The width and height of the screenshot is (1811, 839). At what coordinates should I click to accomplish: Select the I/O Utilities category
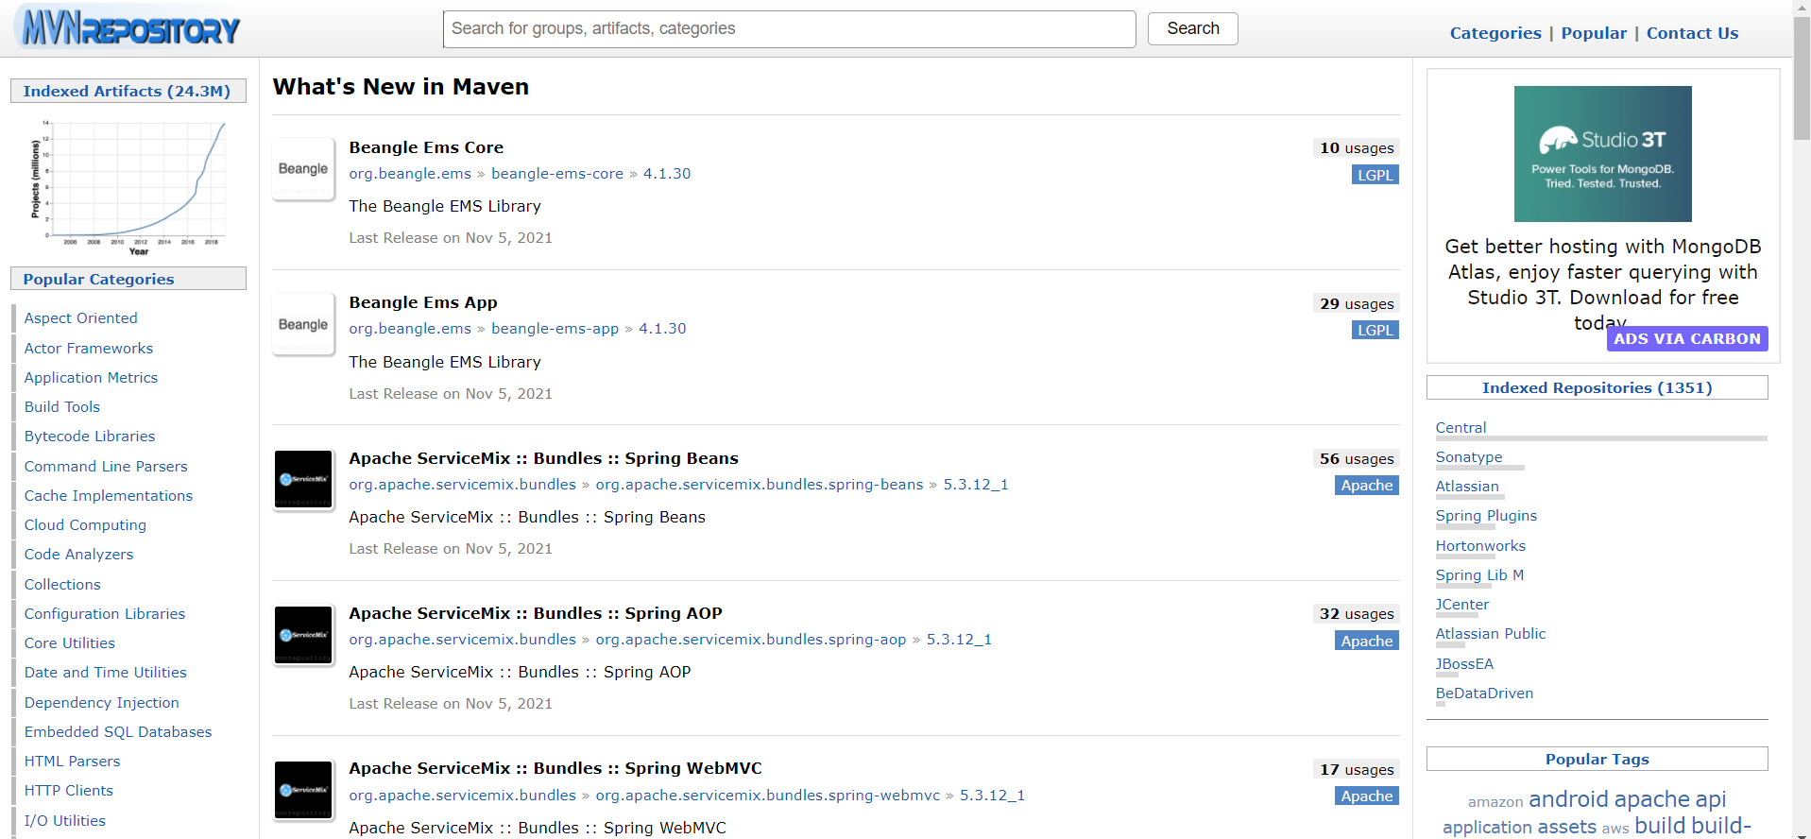pyautogui.click(x=65, y=820)
